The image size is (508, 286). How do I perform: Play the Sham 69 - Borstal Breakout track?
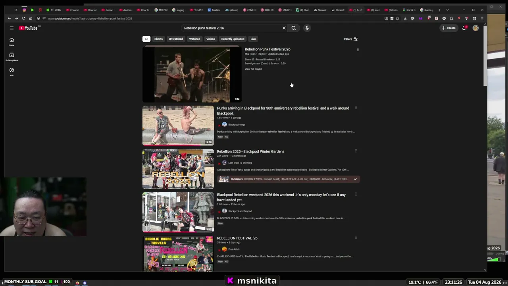(262, 60)
